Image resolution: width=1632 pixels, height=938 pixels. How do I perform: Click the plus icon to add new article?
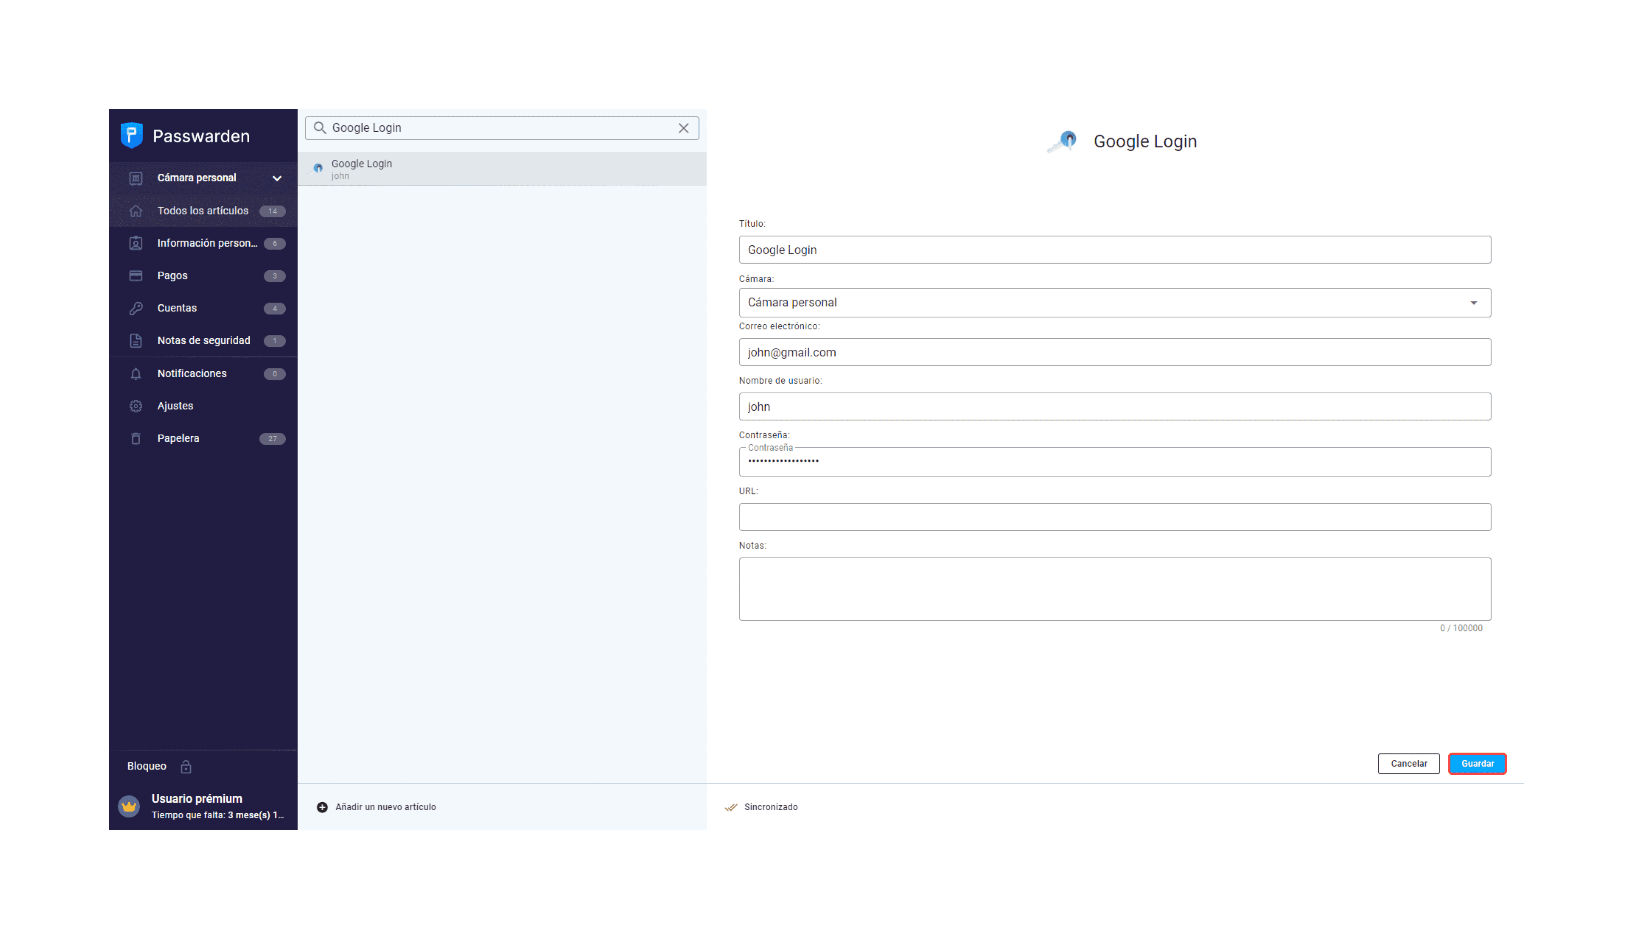pyautogui.click(x=322, y=807)
